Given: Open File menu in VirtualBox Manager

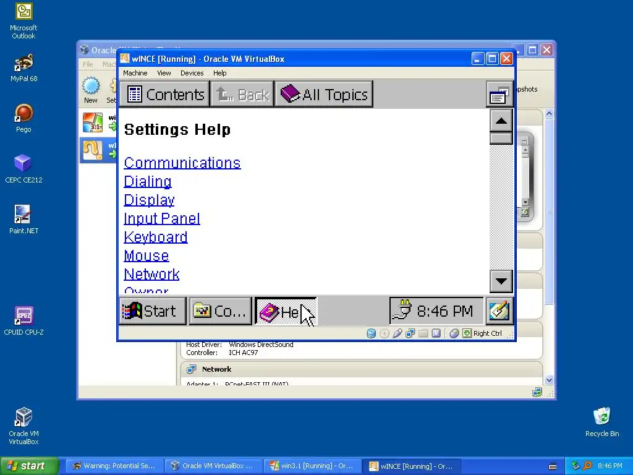Looking at the screenshot, I should (x=88, y=64).
